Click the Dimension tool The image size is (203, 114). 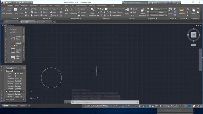[x=73, y=11]
